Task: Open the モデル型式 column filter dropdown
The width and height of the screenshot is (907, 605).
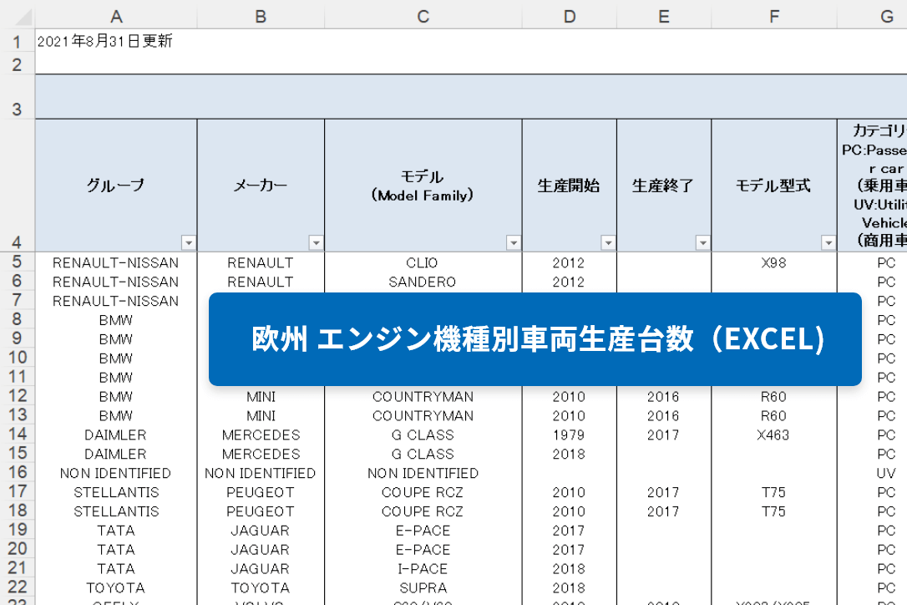Action: [828, 242]
